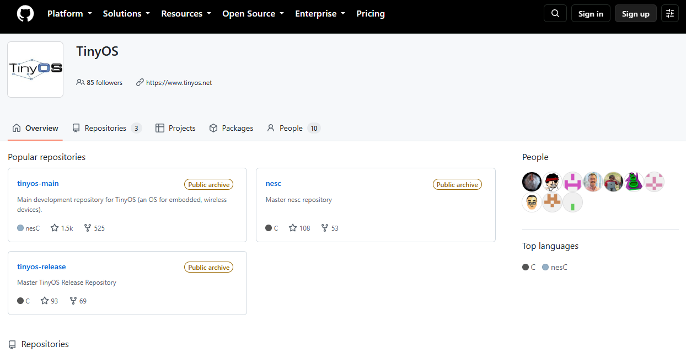Viewport: 686px width, 357px height.
Task: Expand the Resources dropdown
Action: (x=186, y=14)
